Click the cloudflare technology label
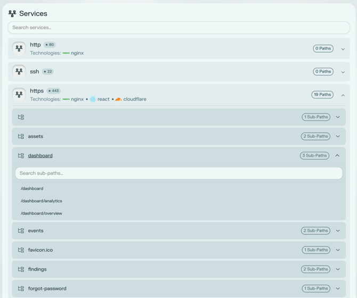The width and height of the screenshot is (357, 298). pyautogui.click(x=135, y=100)
